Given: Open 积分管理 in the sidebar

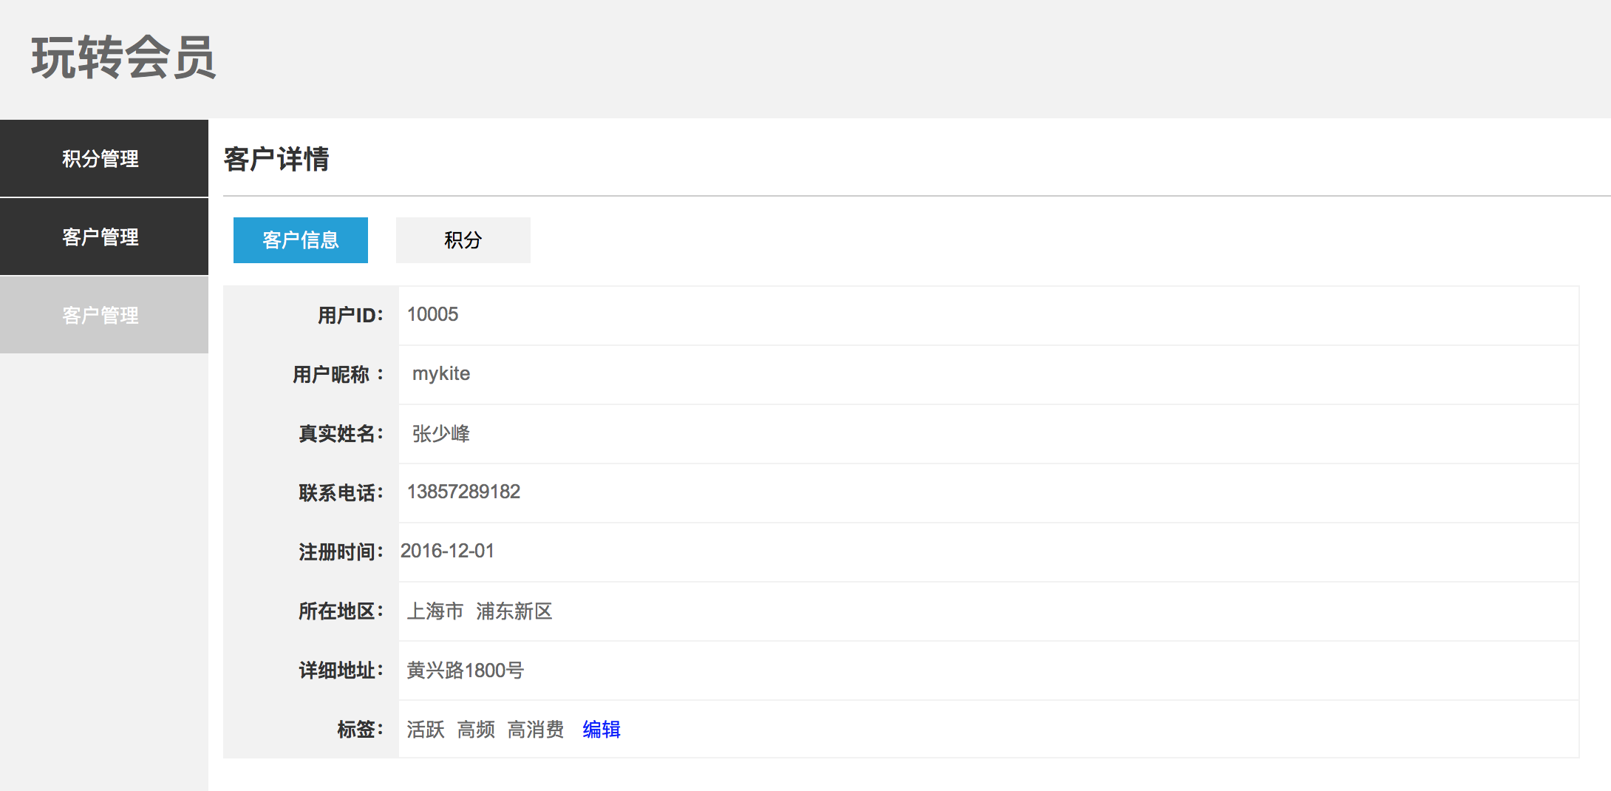Looking at the screenshot, I should pos(103,158).
